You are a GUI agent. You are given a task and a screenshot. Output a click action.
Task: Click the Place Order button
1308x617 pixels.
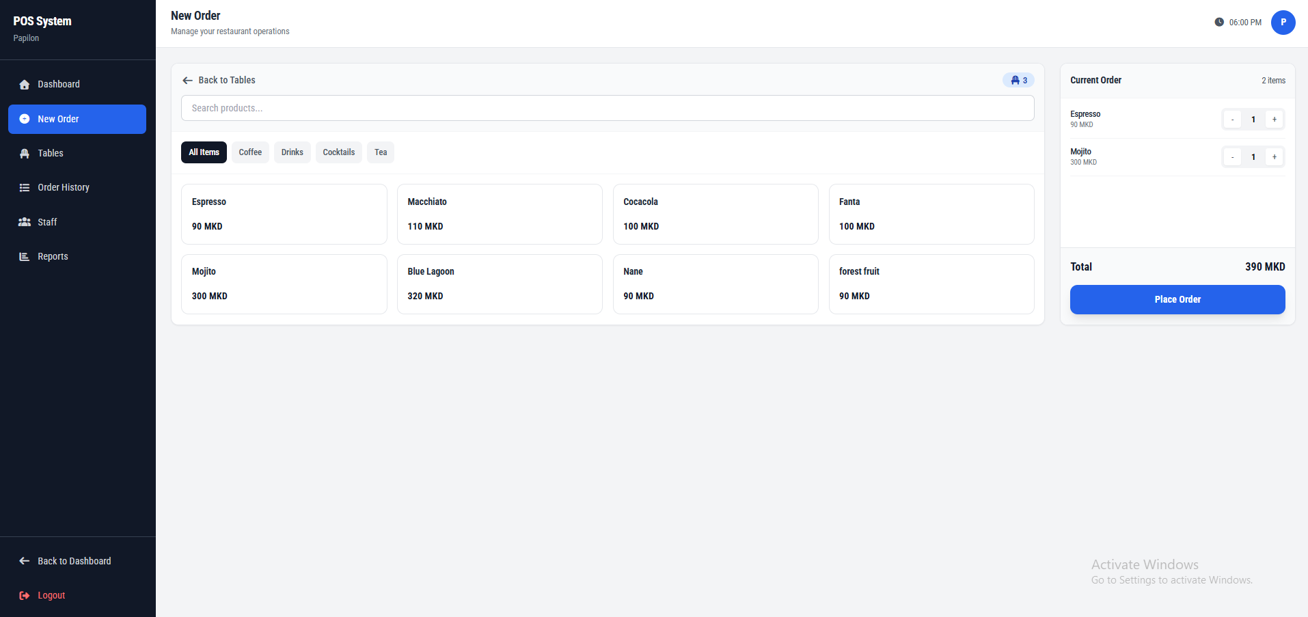click(1177, 299)
